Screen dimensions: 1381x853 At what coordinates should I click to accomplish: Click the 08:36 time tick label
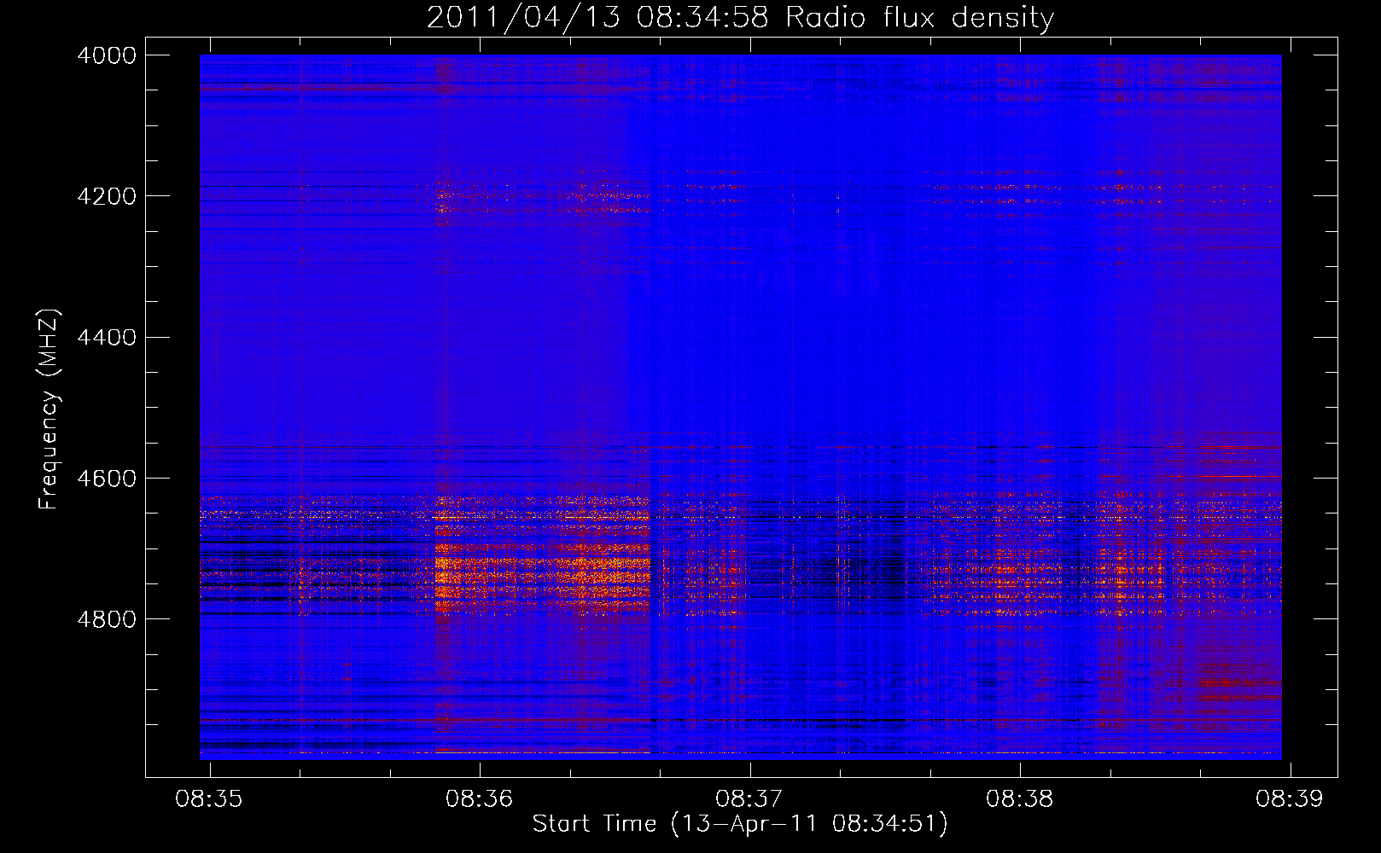point(480,799)
